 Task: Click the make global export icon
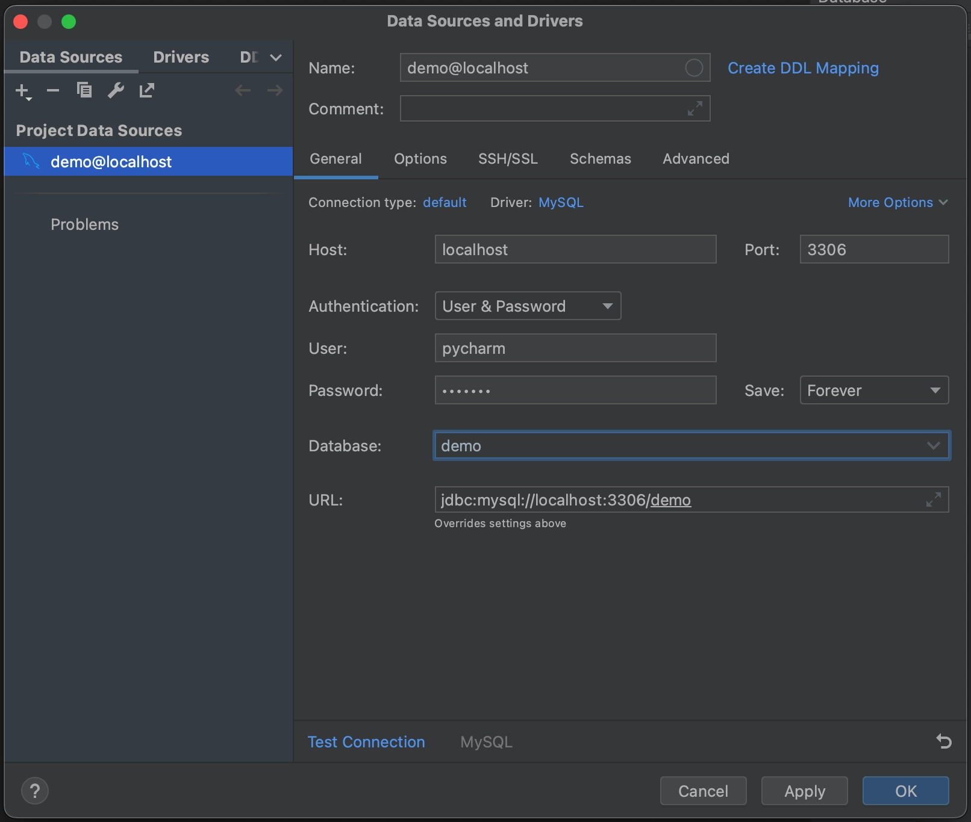tap(147, 90)
